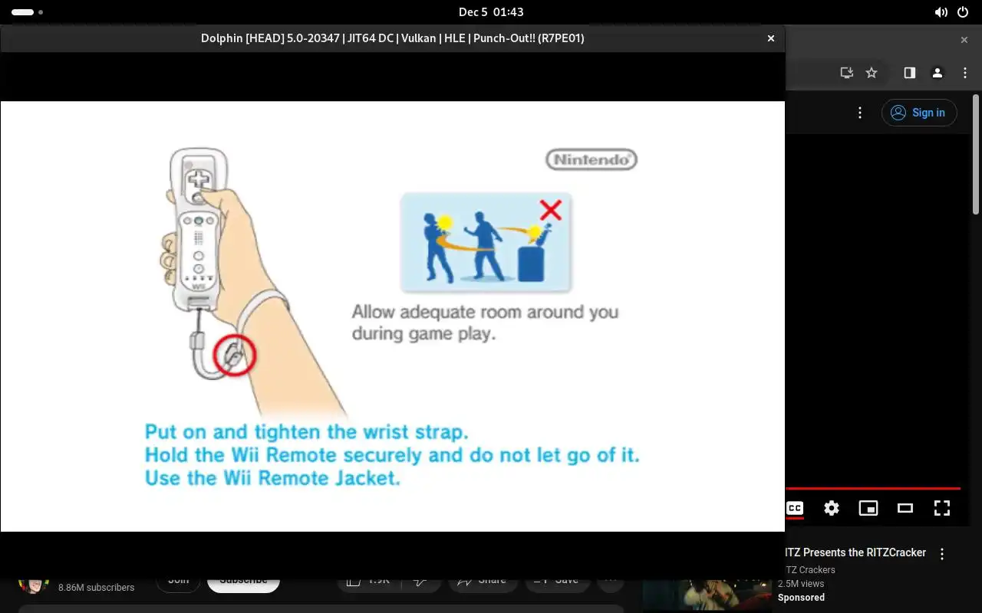Image resolution: width=982 pixels, height=613 pixels.
Task: Open the clock showing Dec 5 01:43
Action: [491, 12]
